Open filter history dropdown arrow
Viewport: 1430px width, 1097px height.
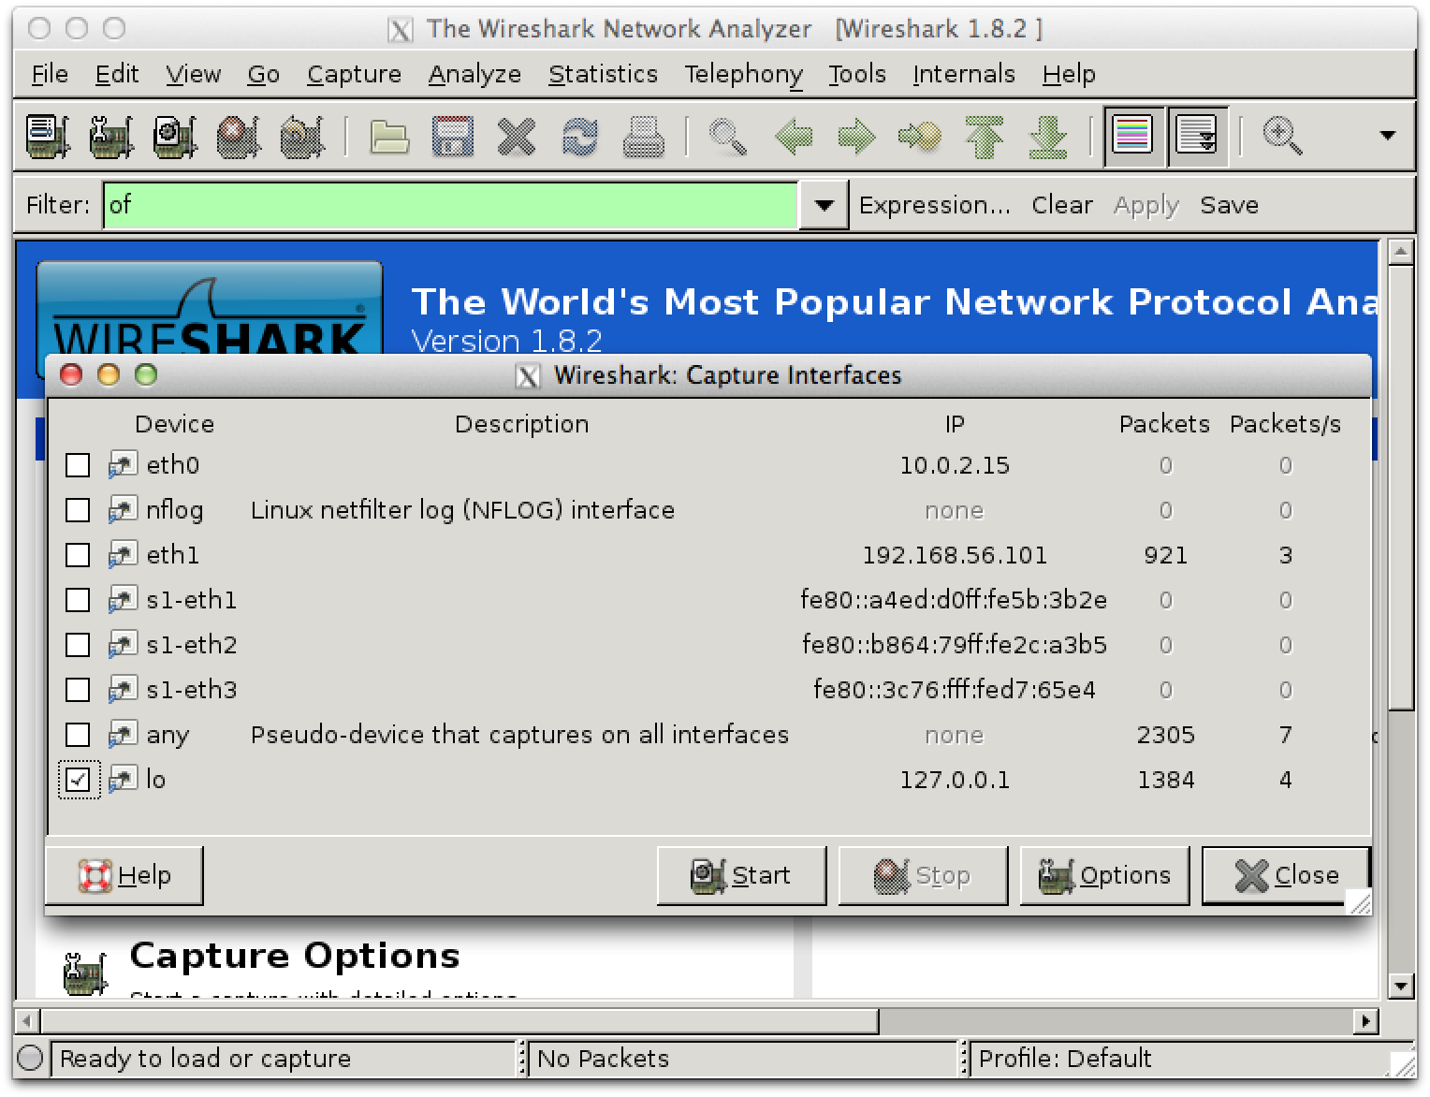click(x=824, y=204)
